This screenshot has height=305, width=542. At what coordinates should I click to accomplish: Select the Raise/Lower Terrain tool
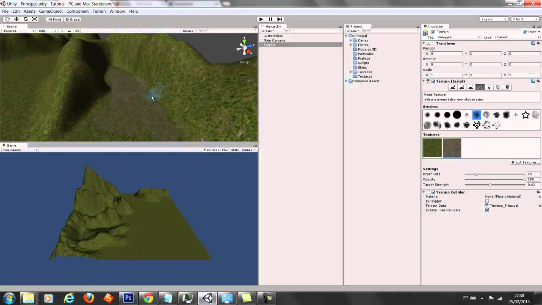click(x=453, y=87)
